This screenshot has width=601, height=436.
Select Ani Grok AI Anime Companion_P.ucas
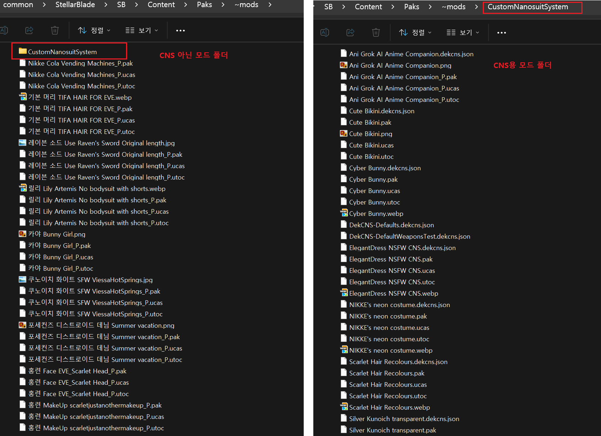pos(404,88)
